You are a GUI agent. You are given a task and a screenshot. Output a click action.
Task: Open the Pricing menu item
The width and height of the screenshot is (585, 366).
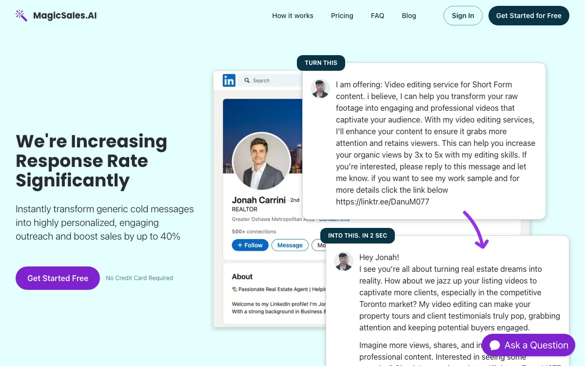pos(342,16)
